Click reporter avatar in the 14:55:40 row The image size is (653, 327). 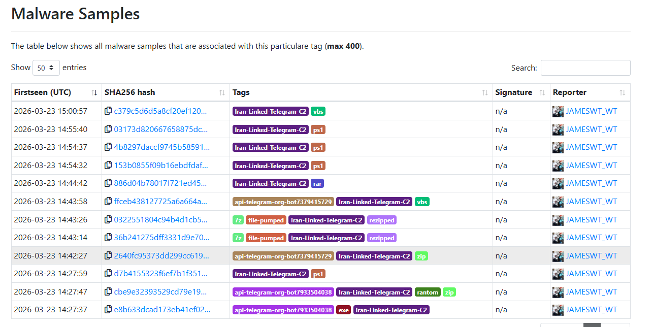[558, 129]
